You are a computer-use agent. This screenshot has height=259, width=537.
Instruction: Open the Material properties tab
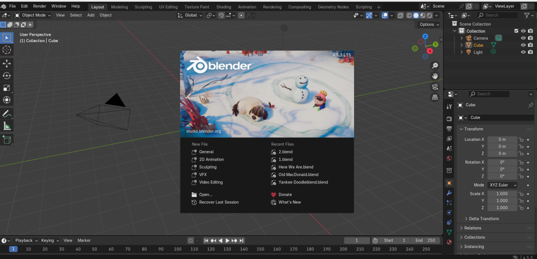point(449,242)
